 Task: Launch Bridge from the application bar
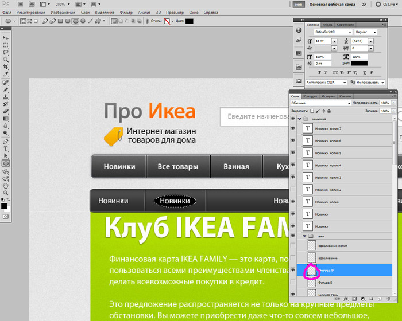[20, 5]
